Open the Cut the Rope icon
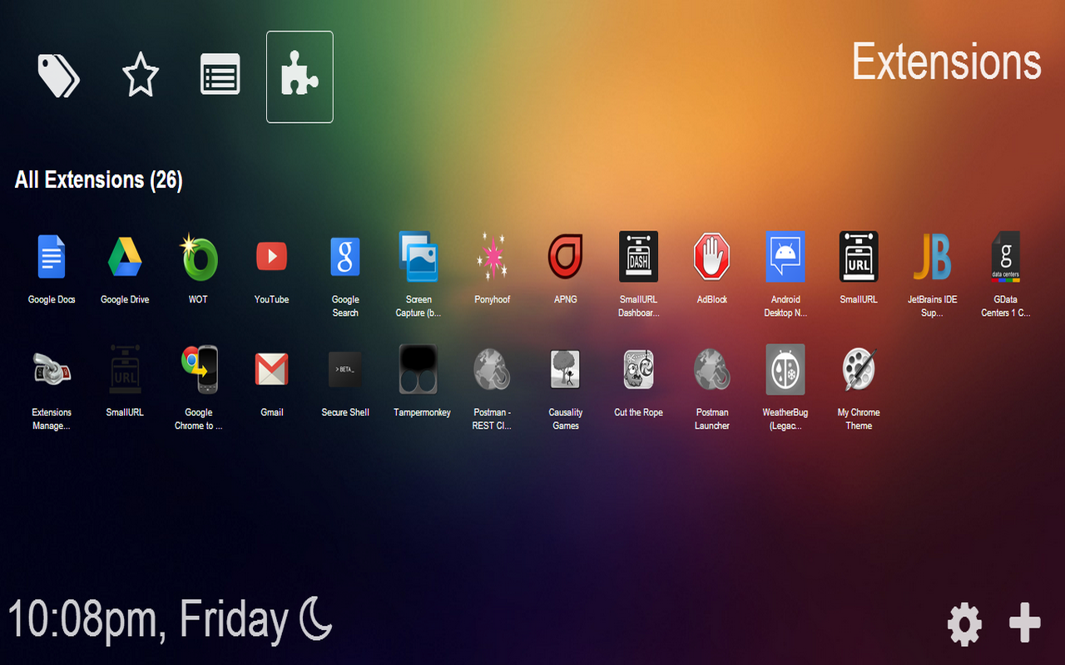Viewport: 1065px width, 665px height. pos(639,369)
